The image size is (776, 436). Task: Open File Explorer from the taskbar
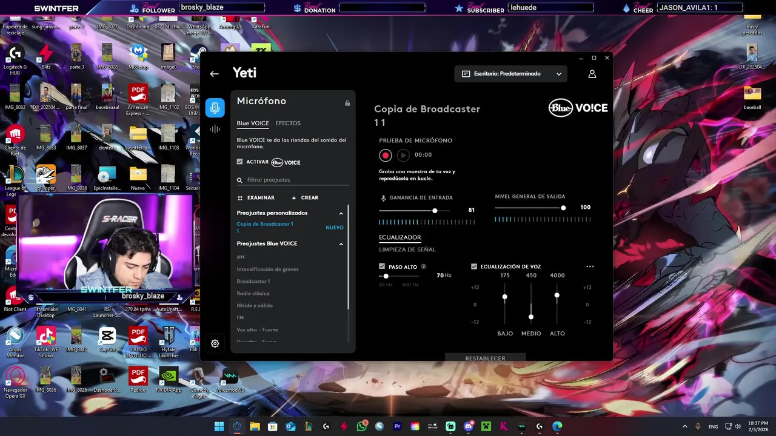pos(255,426)
